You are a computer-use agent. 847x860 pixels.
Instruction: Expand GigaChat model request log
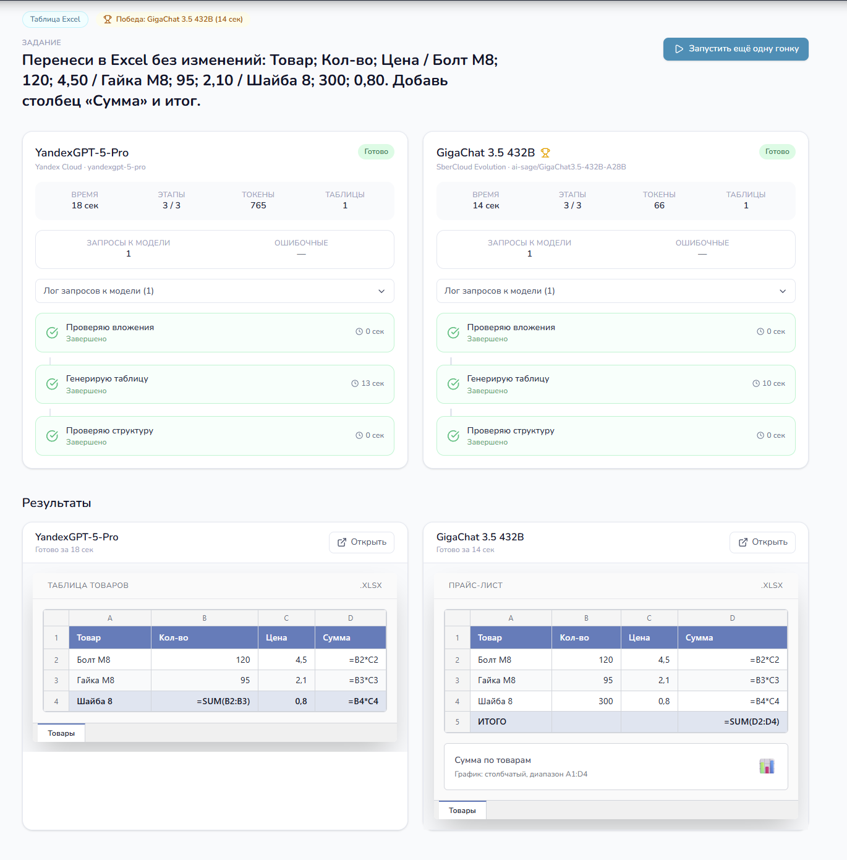616,291
